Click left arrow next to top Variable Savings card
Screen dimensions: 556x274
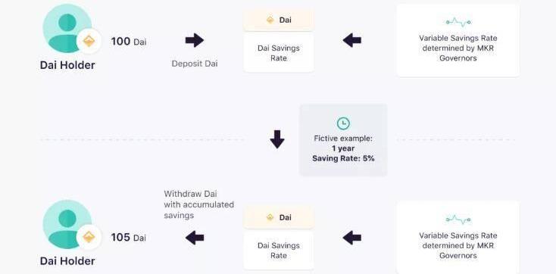click(352, 40)
